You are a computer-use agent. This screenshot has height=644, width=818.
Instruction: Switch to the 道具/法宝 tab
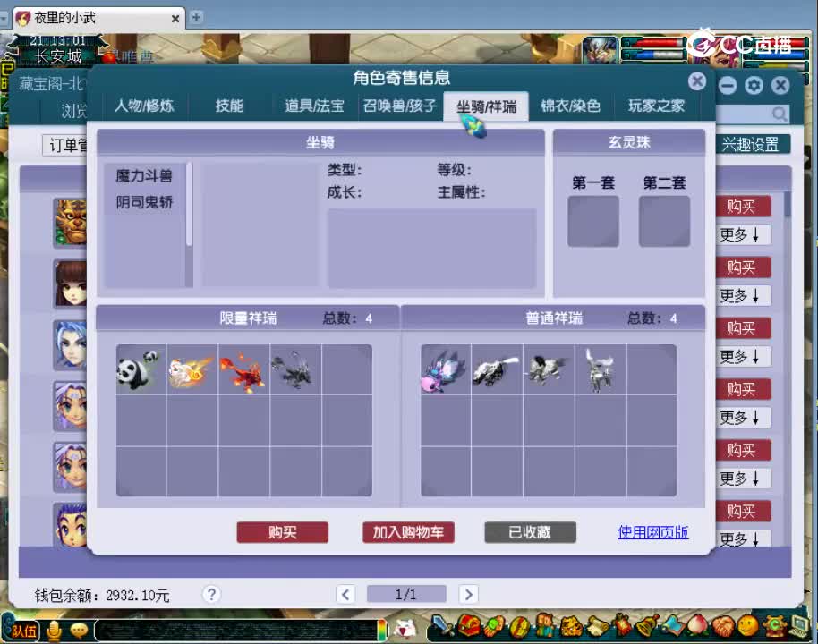pyautogui.click(x=314, y=106)
